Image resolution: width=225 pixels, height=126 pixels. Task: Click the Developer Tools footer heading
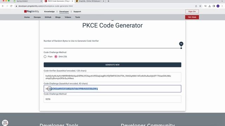pos(59,125)
